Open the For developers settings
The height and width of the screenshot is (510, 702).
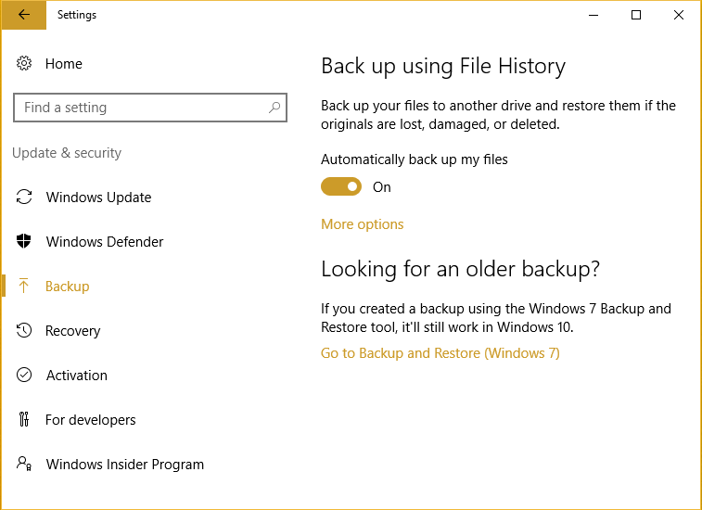point(91,420)
